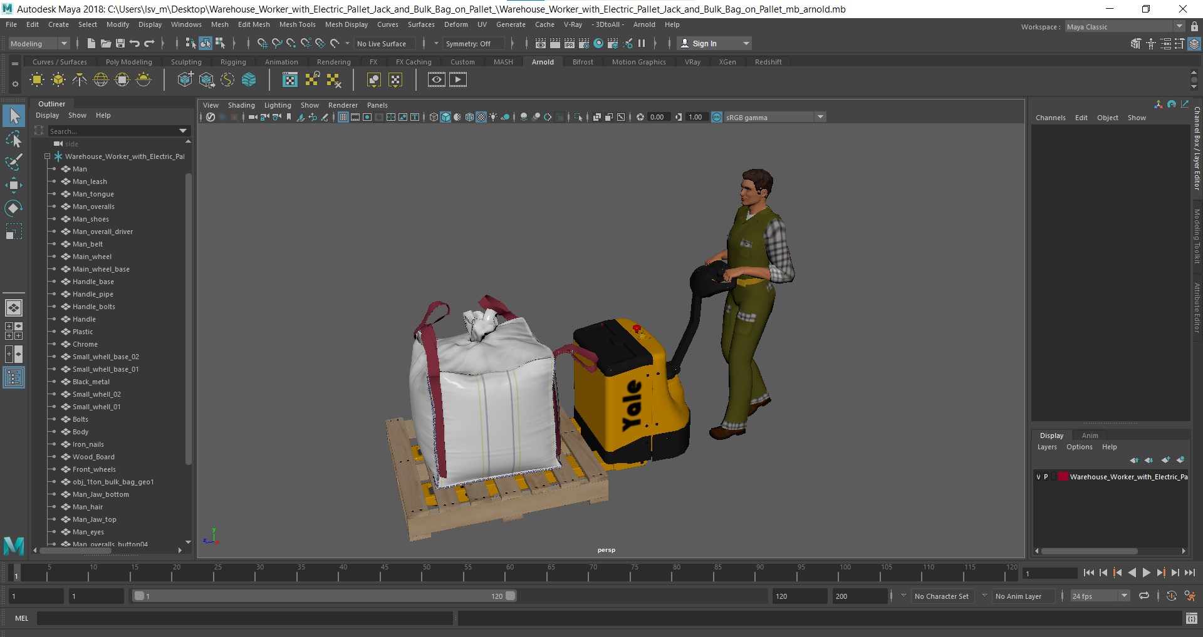Toggle use all lights in the viewport
This screenshot has height=637, width=1203.
point(494,117)
